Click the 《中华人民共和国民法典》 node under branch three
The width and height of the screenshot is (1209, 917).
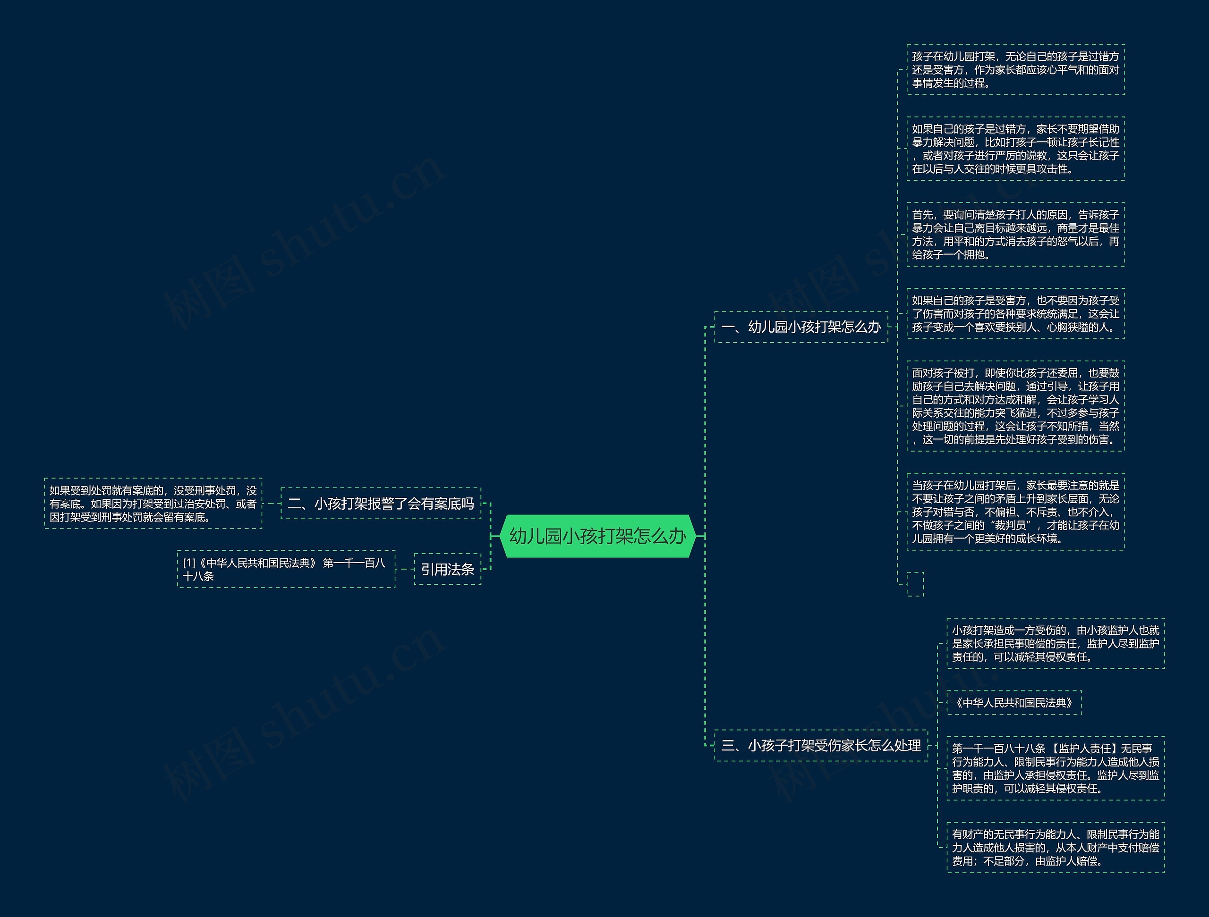(x=1014, y=702)
